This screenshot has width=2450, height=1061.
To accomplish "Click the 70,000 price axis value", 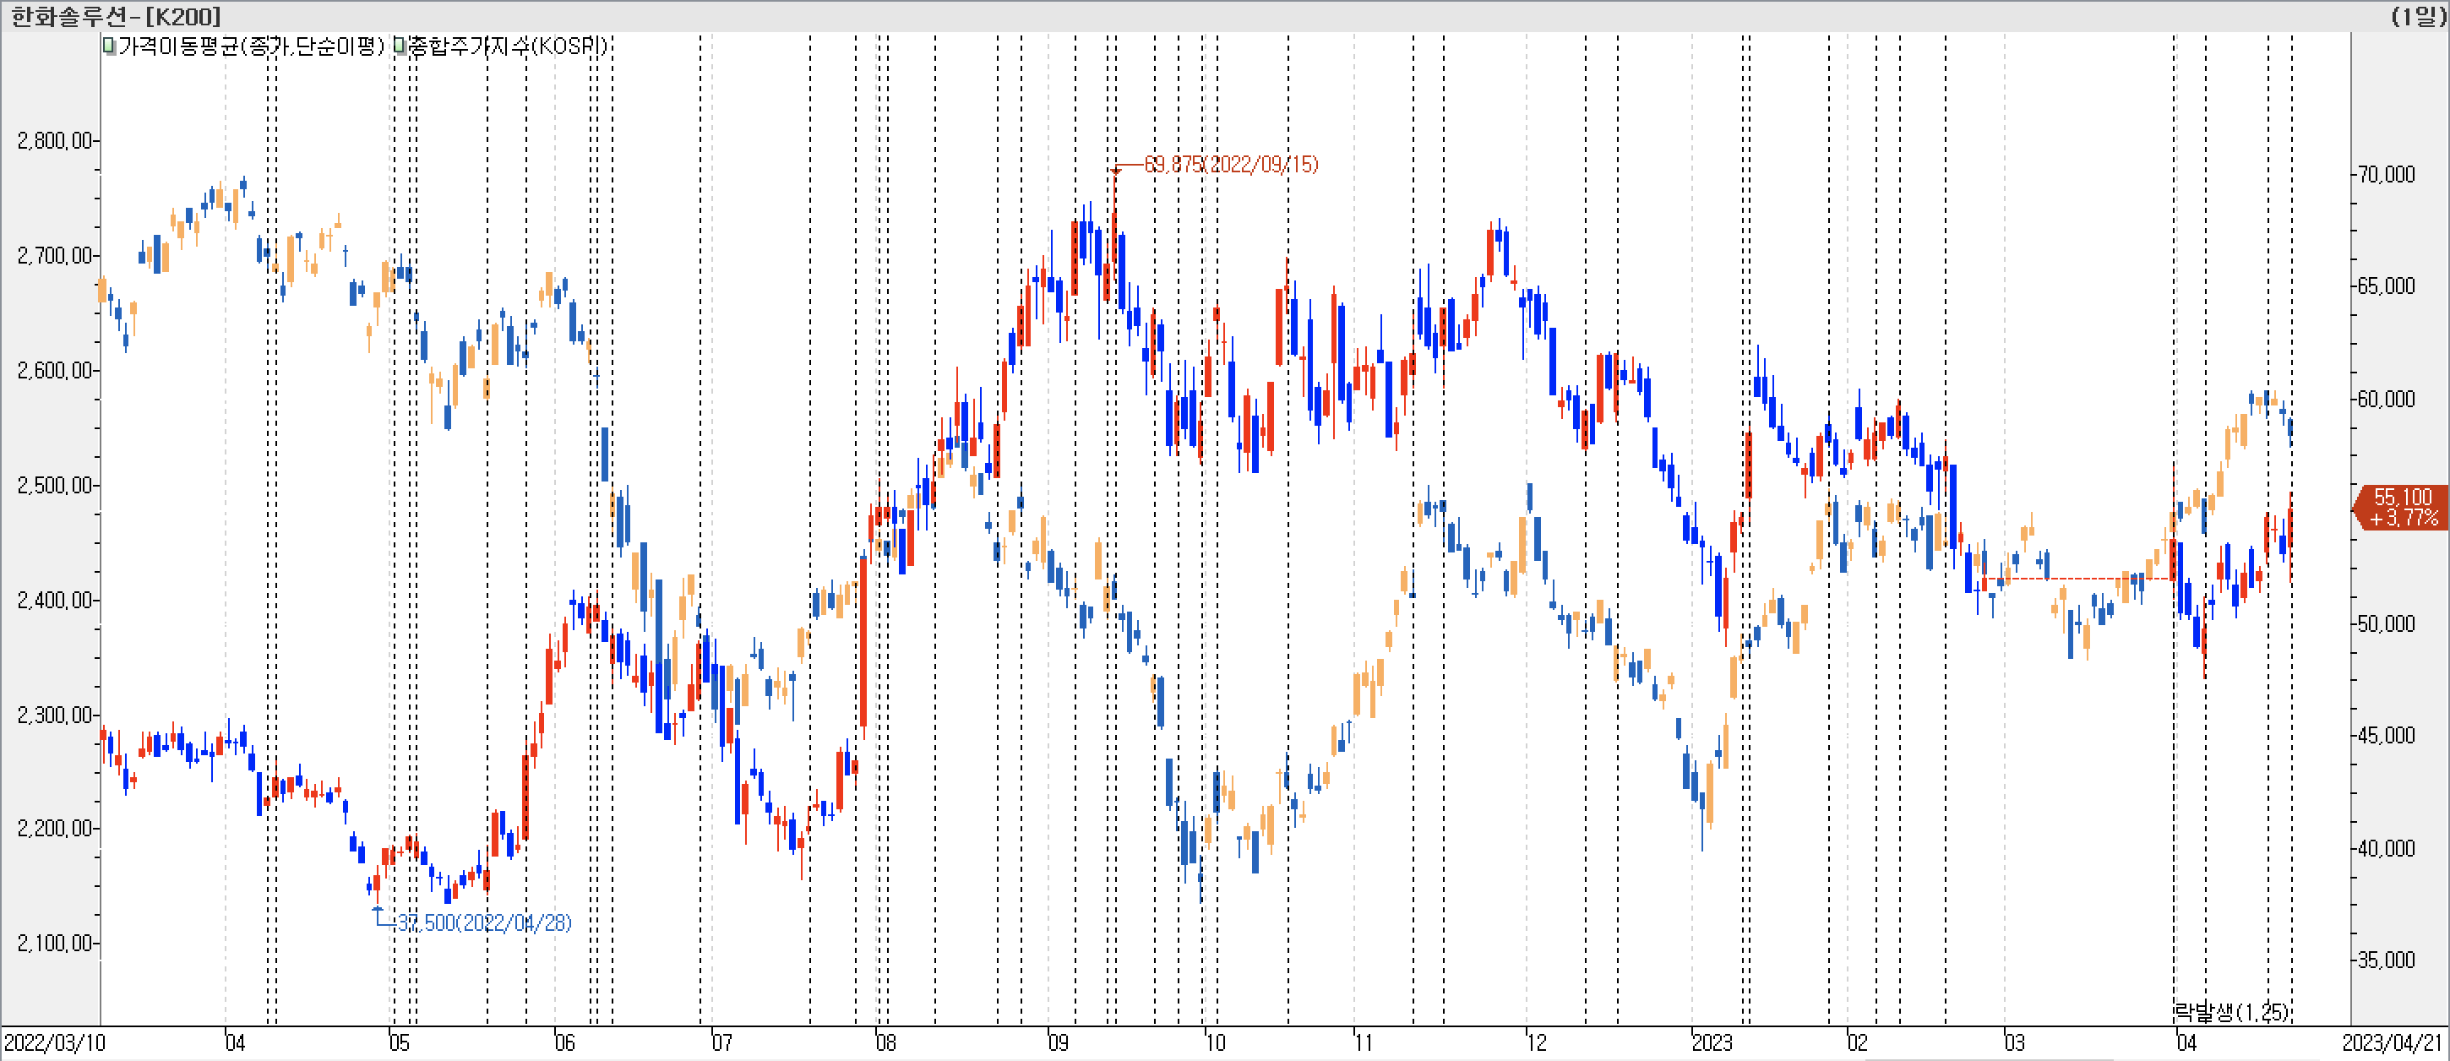I will [x=2387, y=174].
